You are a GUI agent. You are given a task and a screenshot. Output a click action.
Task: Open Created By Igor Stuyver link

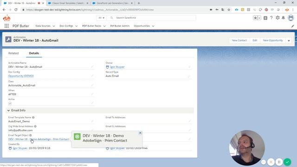(x=20, y=148)
